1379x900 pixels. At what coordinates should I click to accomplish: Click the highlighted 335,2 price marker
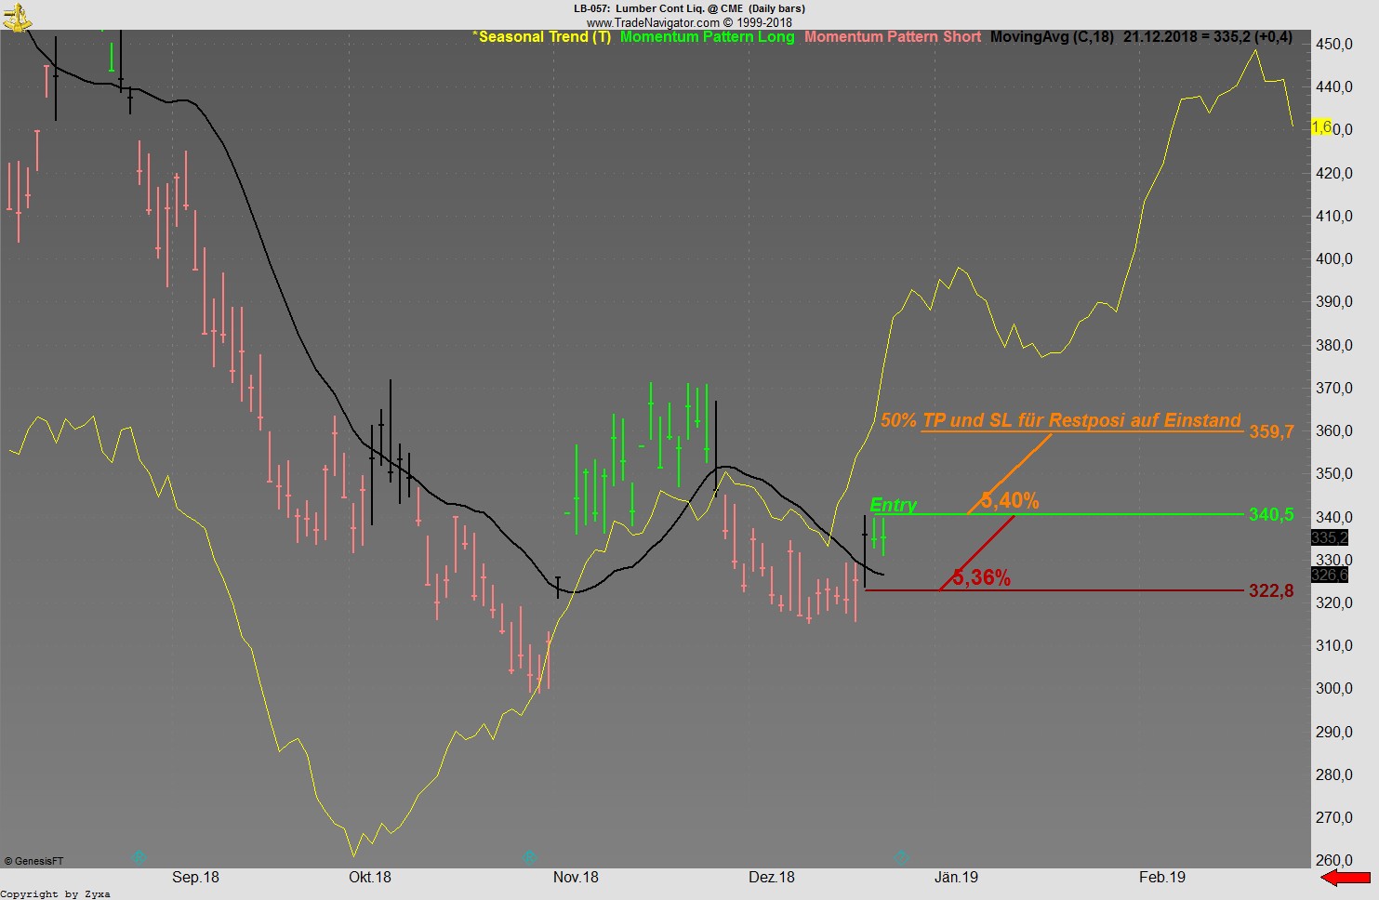pyautogui.click(x=1329, y=537)
